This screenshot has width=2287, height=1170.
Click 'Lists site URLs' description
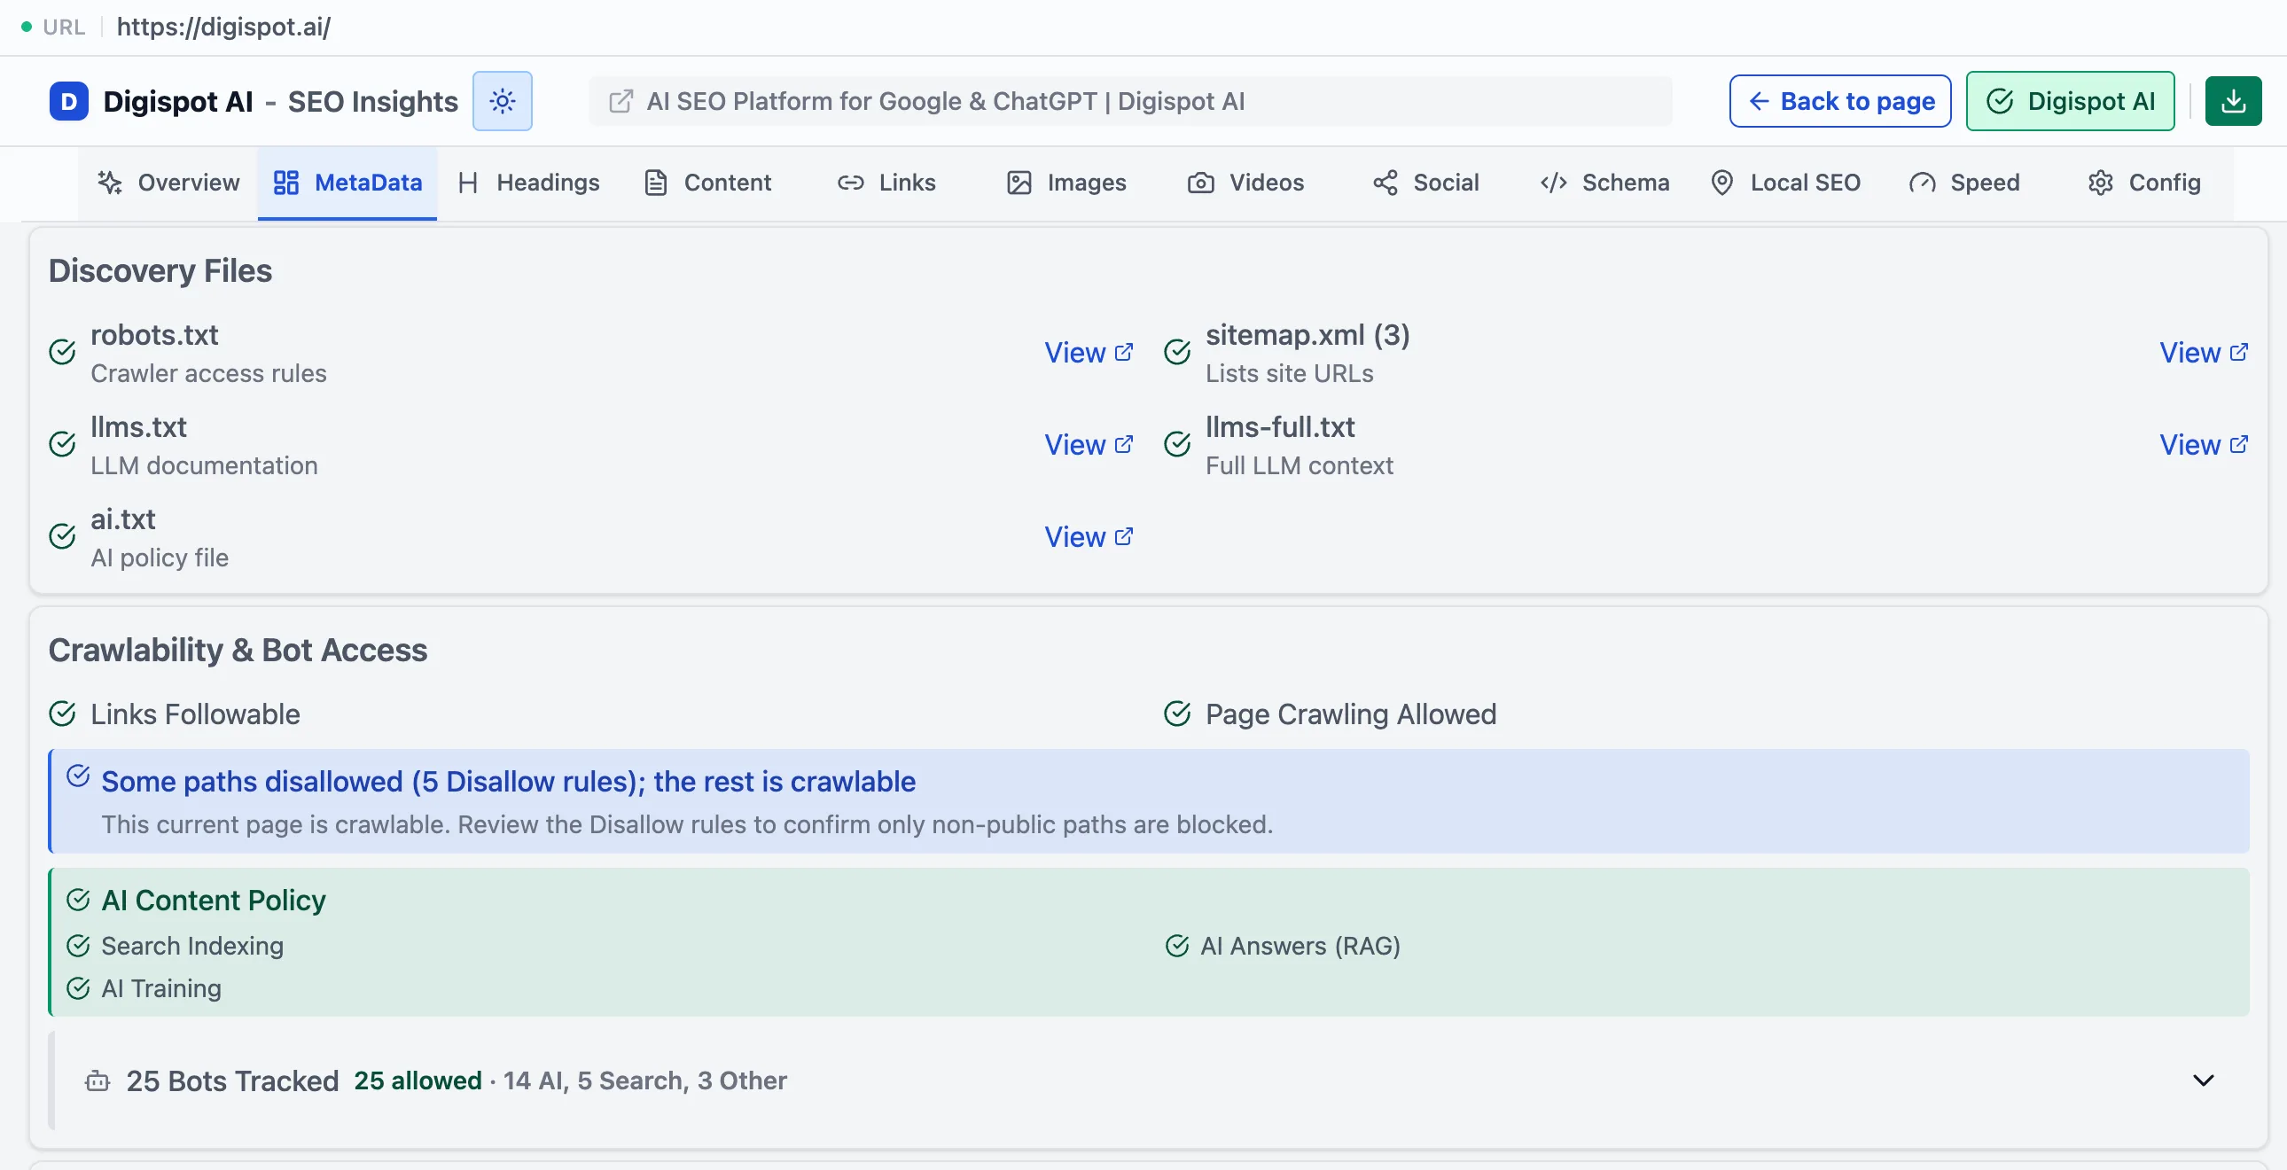pyautogui.click(x=1289, y=374)
